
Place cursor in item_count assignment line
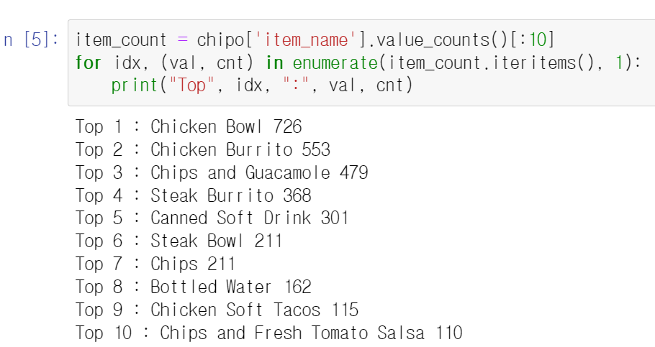315,40
